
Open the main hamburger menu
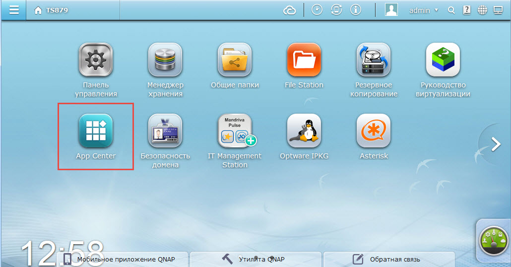pos(14,10)
